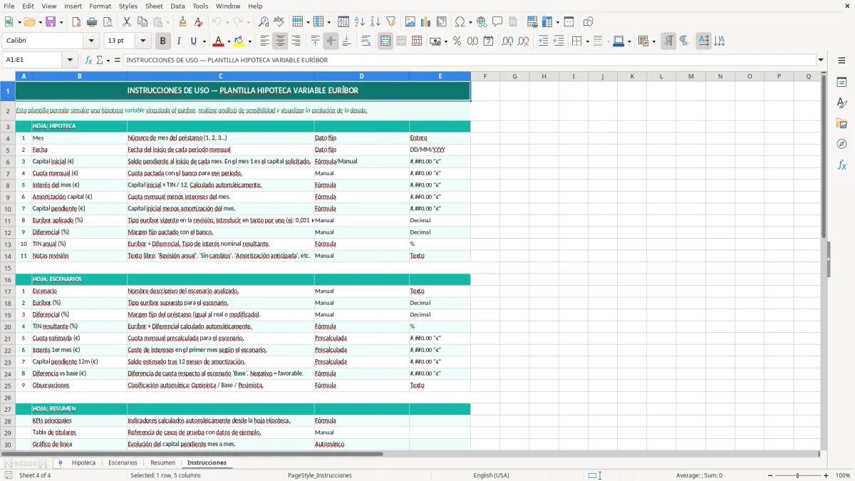
Task: Click the English (USA) language status entry
Action: tap(491, 475)
